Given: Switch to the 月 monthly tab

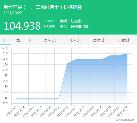Looking at the screenshot, I should pyautogui.click(x=30, y=40).
